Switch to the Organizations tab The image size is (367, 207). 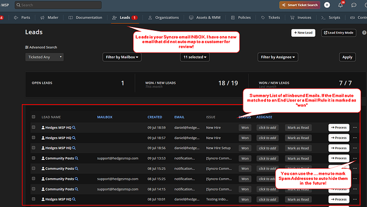[163, 18]
